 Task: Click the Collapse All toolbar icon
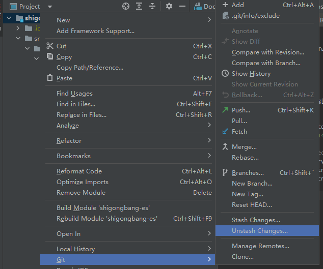[152, 6]
